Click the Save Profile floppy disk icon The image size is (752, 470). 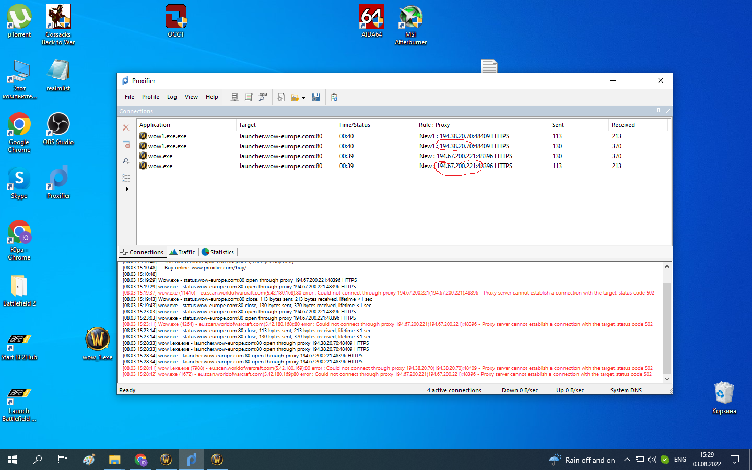(x=316, y=97)
